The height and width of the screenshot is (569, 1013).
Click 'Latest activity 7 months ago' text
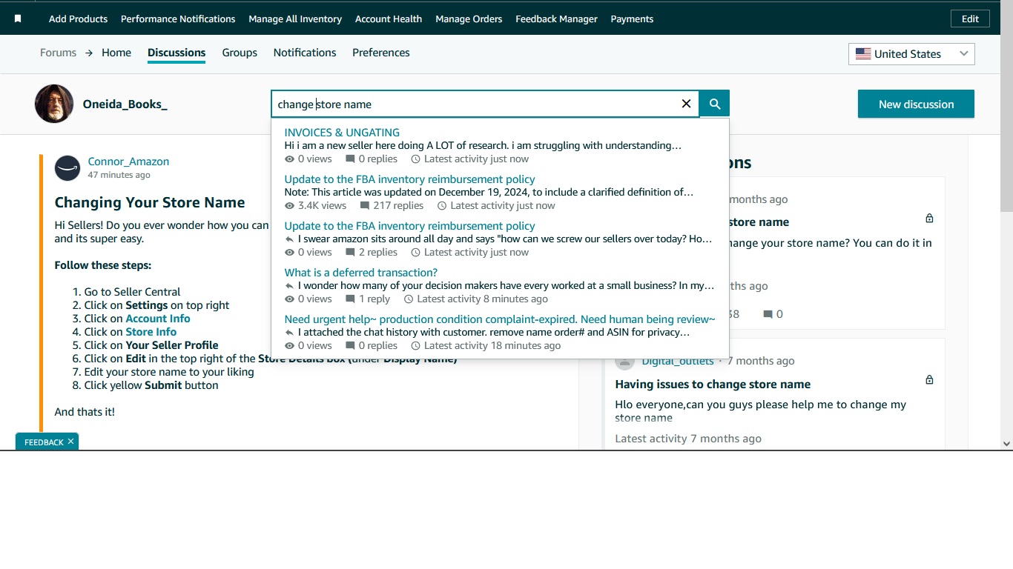pyautogui.click(x=688, y=439)
